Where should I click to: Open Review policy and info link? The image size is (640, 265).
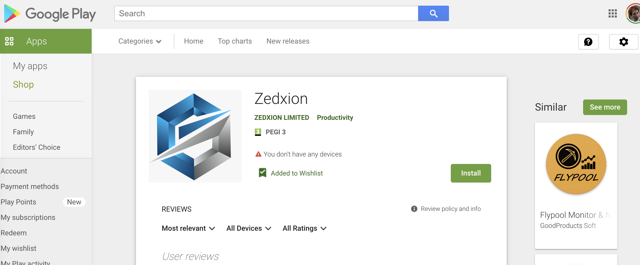pyautogui.click(x=451, y=209)
